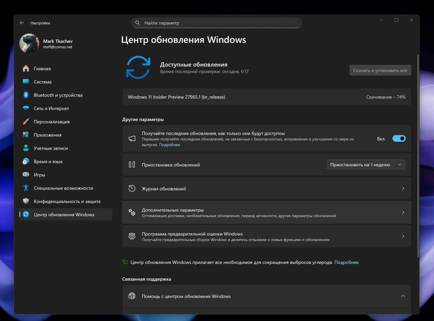Select the Bluetooth и устройства icon

(x=26, y=95)
